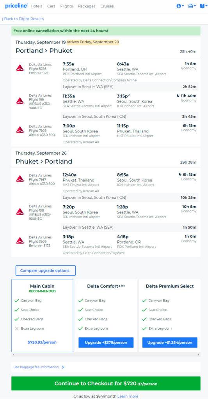208x399 pixels.
Task: Click the Priceline logo
Action: (x=16, y=6)
